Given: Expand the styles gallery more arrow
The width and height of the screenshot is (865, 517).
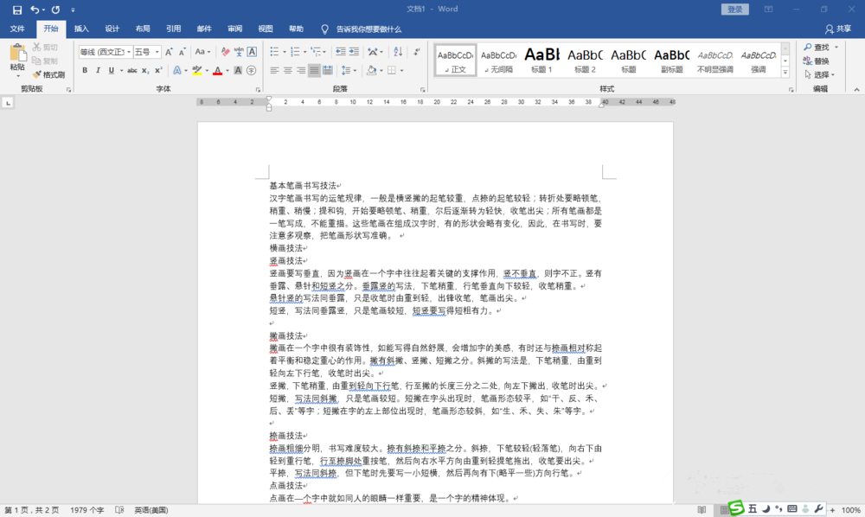Looking at the screenshot, I should tap(785, 73).
